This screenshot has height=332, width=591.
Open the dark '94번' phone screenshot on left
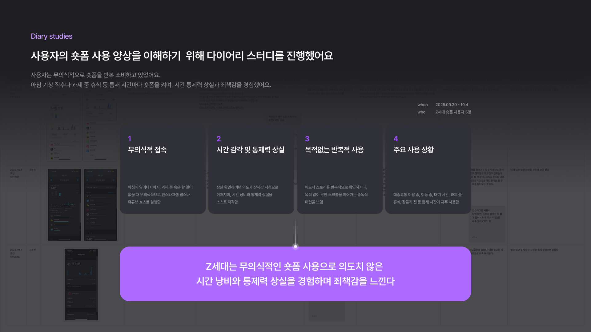click(64, 204)
